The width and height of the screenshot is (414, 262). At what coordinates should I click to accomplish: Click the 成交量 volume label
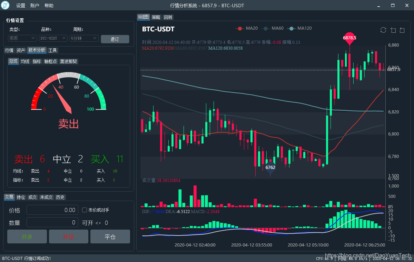[161, 180]
